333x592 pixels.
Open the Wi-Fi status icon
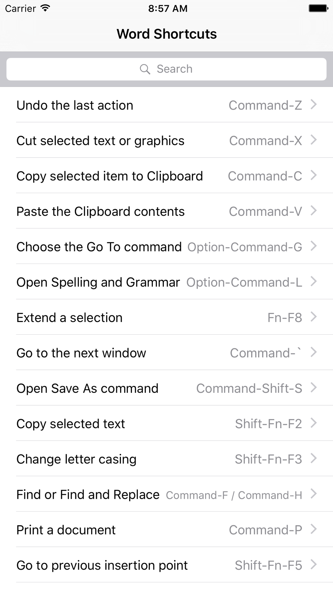[45, 8]
